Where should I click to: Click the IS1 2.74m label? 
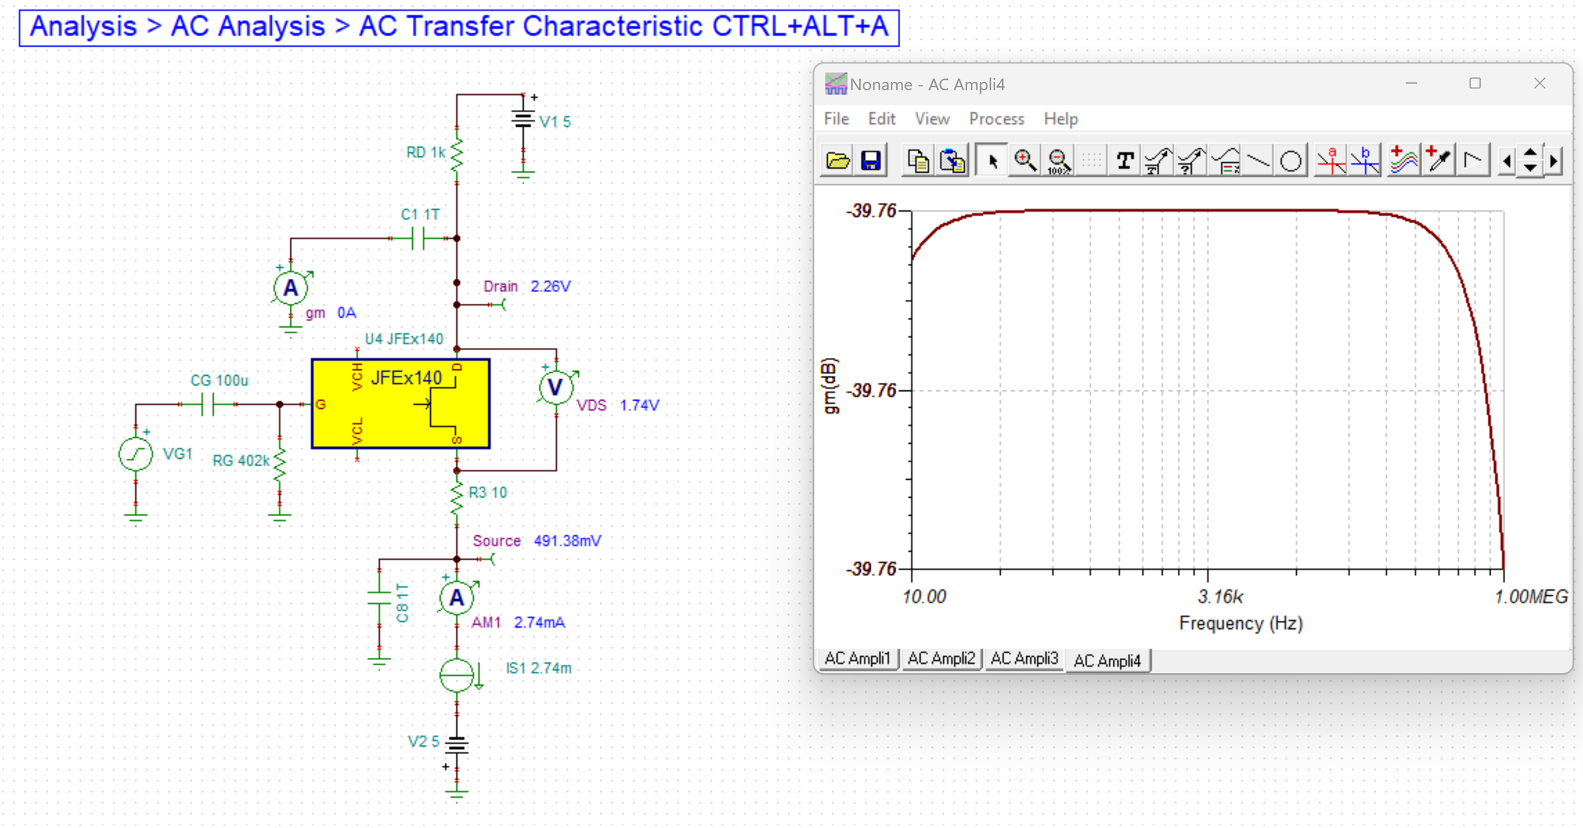(x=538, y=668)
